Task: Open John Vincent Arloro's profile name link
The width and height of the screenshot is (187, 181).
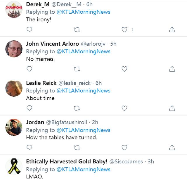Action: click(x=52, y=44)
